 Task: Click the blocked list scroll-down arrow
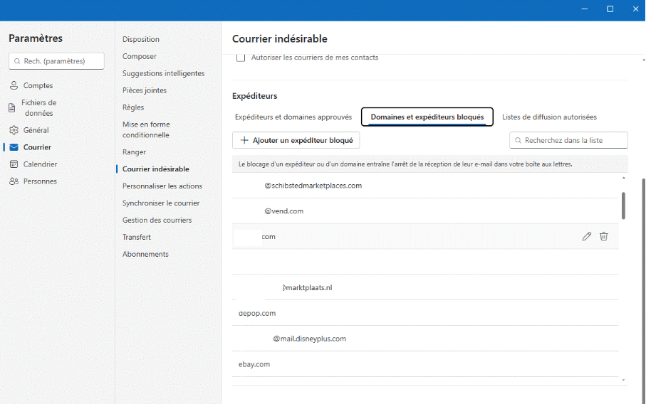623,380
